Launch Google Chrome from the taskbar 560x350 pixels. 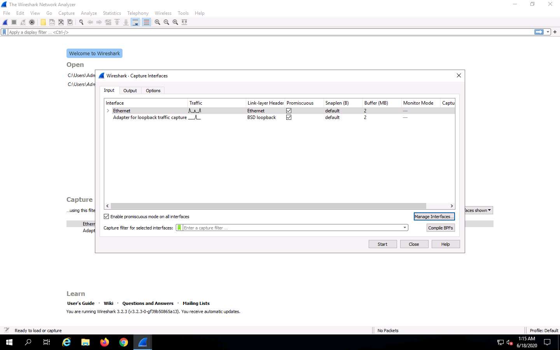point(124,342)
